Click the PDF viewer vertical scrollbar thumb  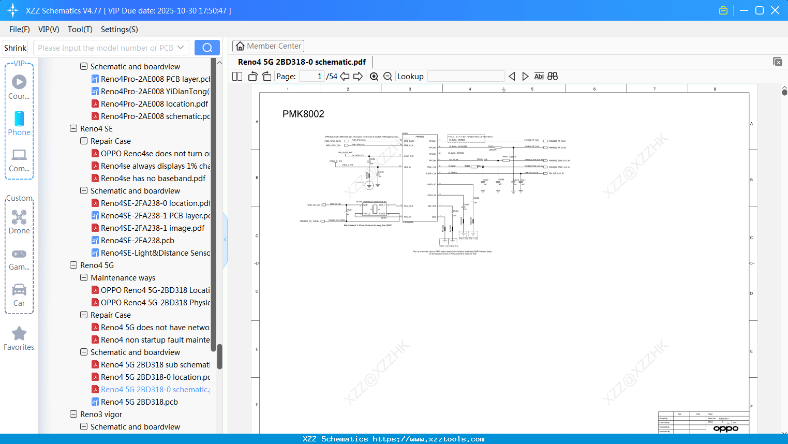tap(784, 92)
